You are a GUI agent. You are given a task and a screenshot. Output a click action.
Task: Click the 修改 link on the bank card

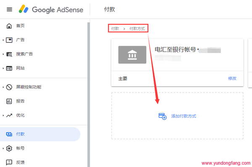232,78
